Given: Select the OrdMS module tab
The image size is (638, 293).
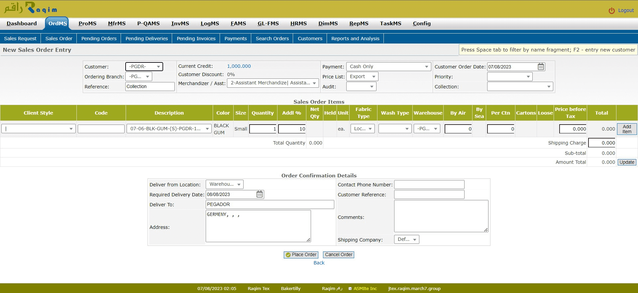Looking at the screenshot, I should pos(57,24).
